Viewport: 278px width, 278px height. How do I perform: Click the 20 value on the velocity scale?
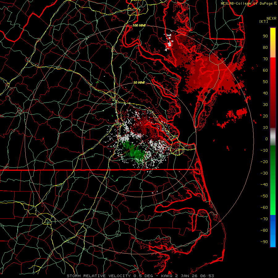click(265, 116)
